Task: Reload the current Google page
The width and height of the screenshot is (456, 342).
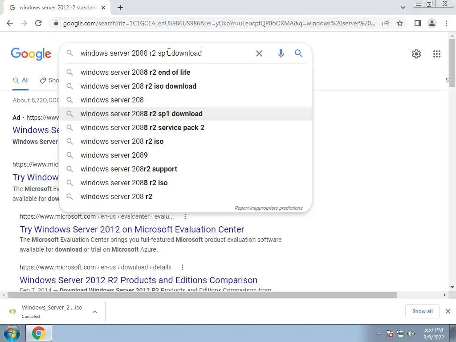Action: 38,23
